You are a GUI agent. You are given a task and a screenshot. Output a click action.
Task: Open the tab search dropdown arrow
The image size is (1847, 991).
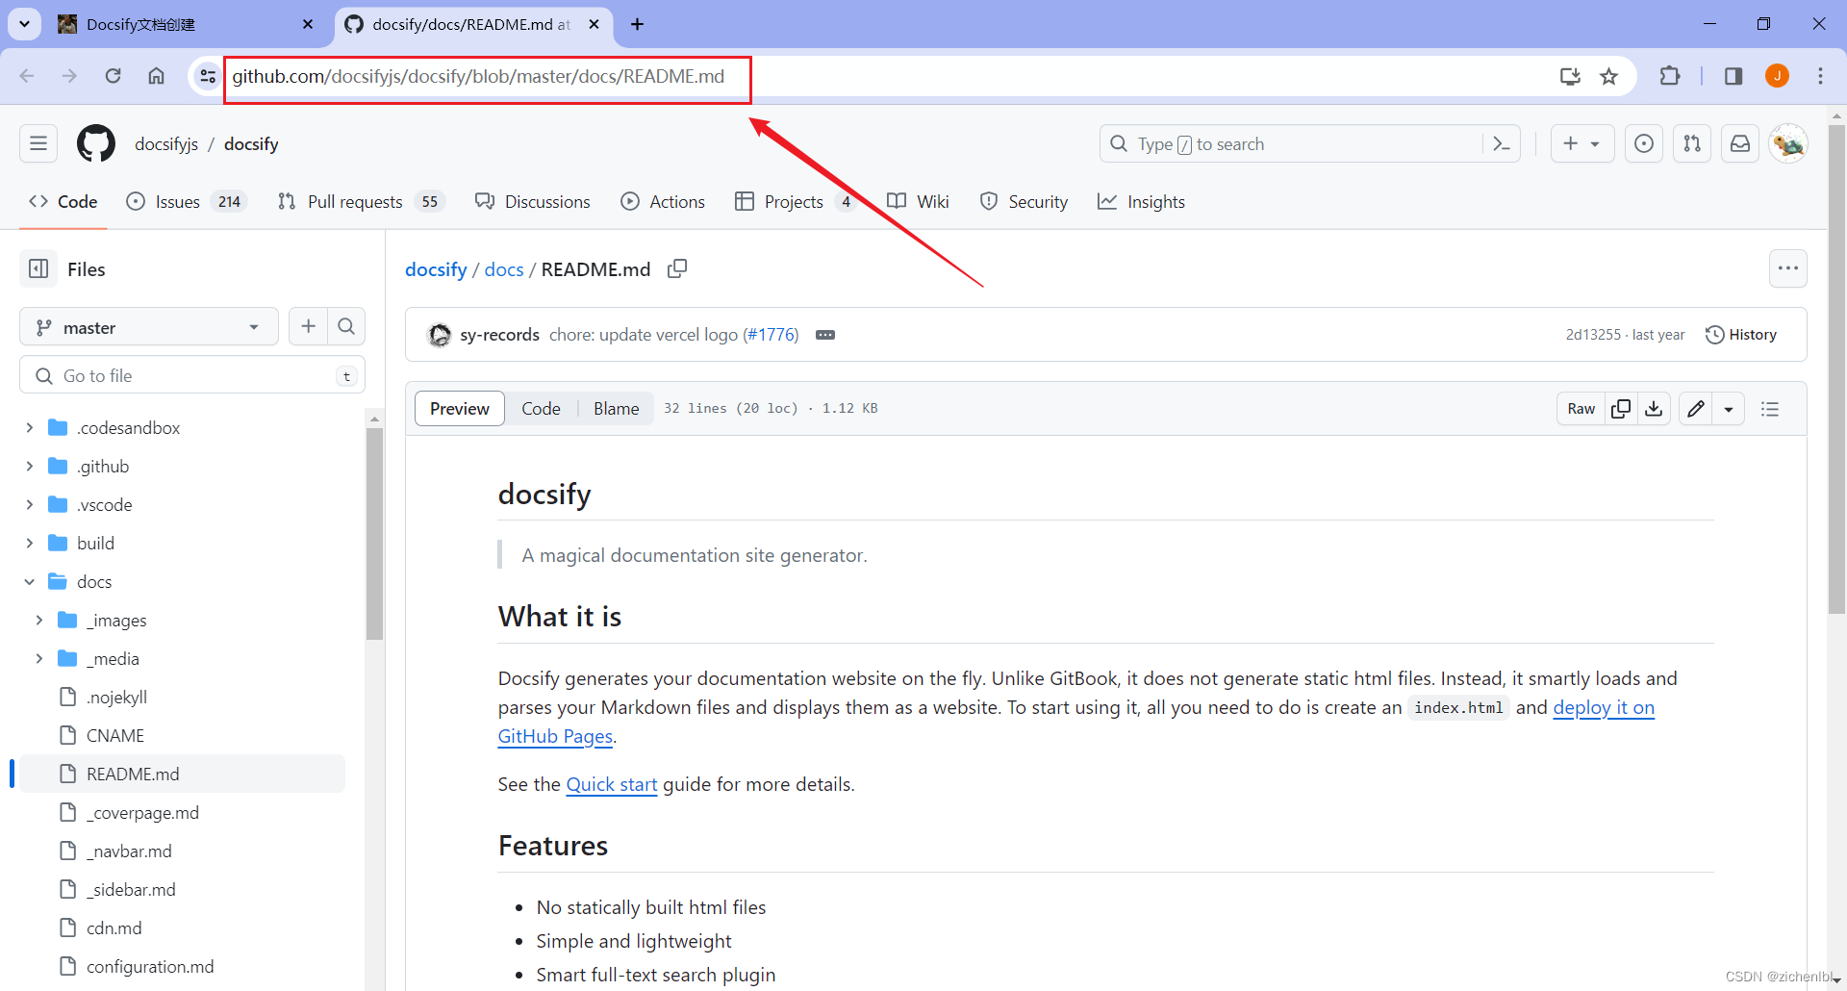pos(24,24)
